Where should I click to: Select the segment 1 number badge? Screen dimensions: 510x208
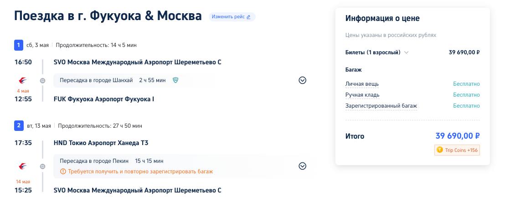click(x=19, y=45)
